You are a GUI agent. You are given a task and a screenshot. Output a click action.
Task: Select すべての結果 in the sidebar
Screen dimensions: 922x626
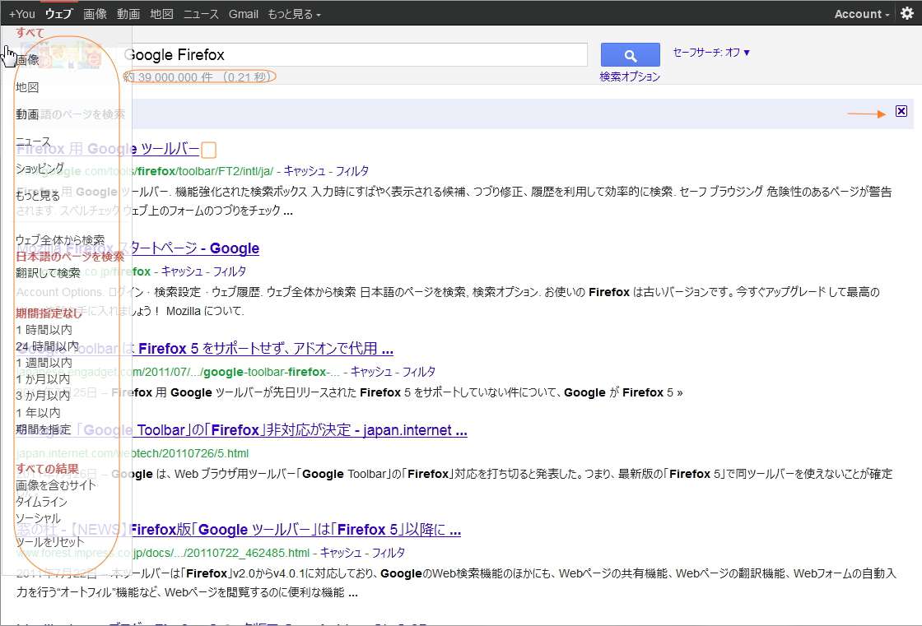pyautogui.click(x=47, y=468)
